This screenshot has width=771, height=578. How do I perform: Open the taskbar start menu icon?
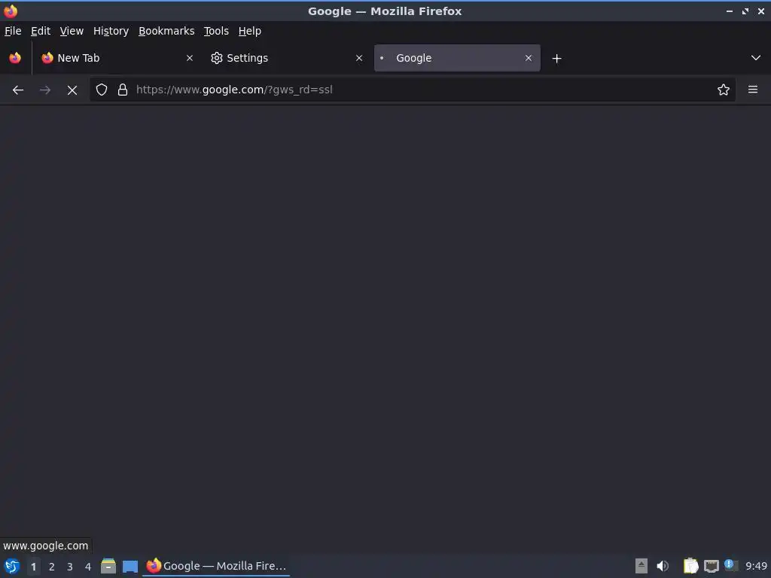(x=12, y=566)
